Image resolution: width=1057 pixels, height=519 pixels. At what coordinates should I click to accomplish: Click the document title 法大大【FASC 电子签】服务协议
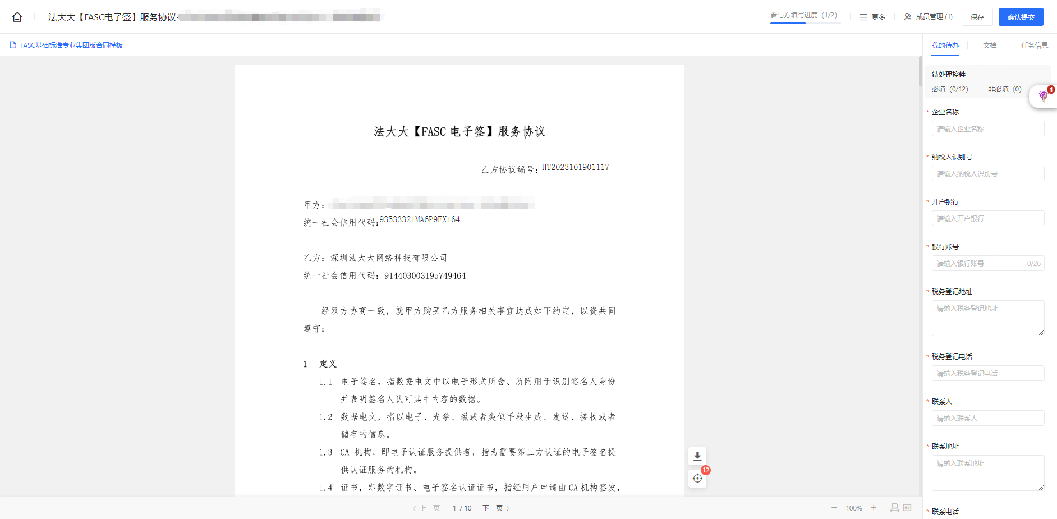pyautogui.click(x=459, y=131)
